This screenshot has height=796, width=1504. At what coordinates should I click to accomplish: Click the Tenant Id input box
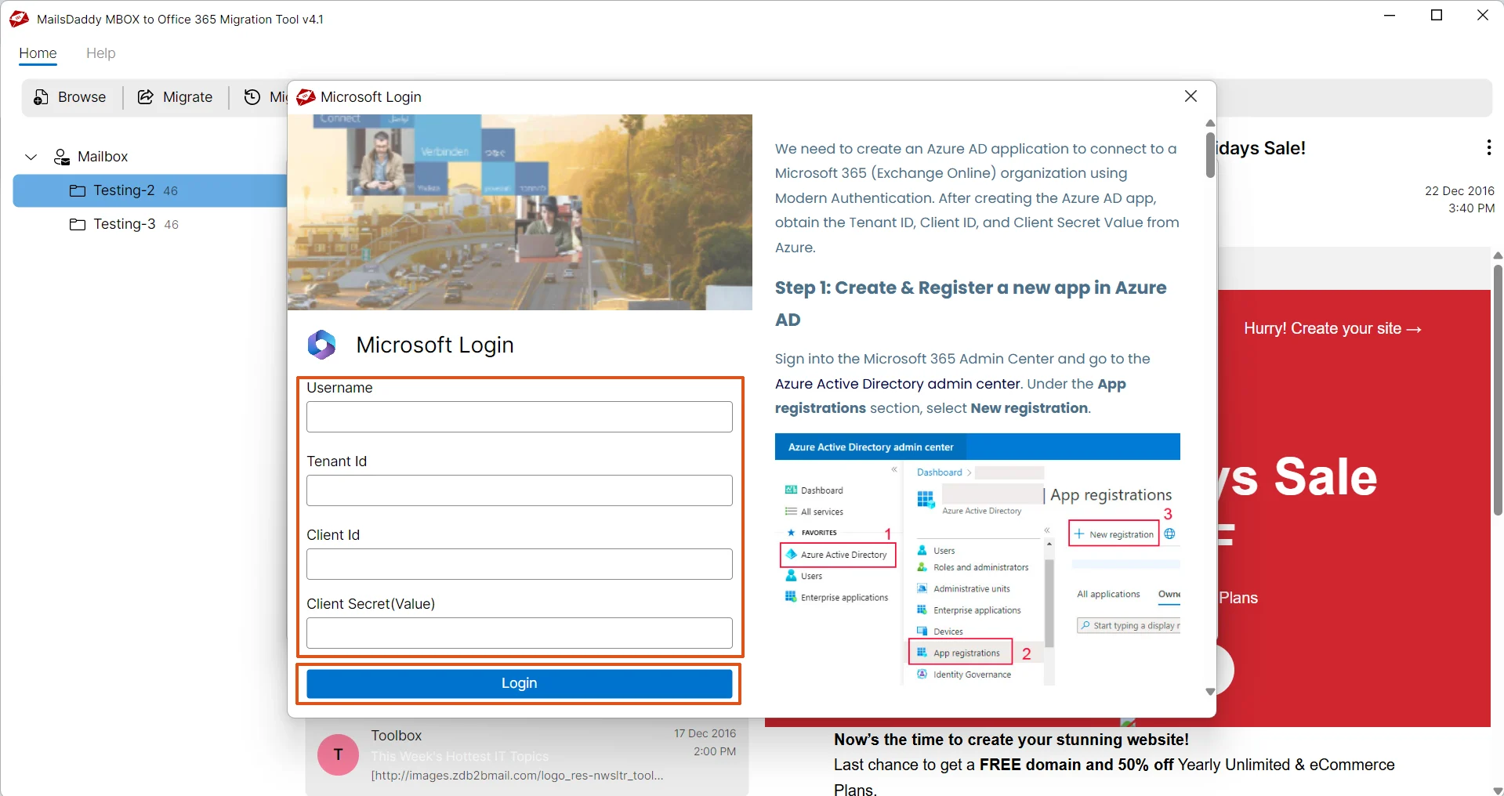pos(519,490)
